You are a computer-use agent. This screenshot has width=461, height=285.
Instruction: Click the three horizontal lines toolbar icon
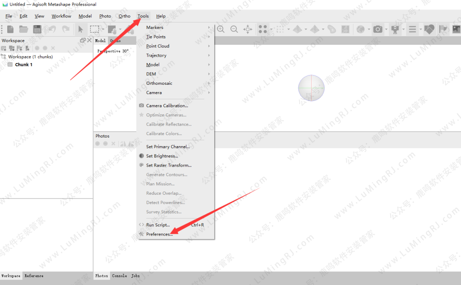click(412, 29)
